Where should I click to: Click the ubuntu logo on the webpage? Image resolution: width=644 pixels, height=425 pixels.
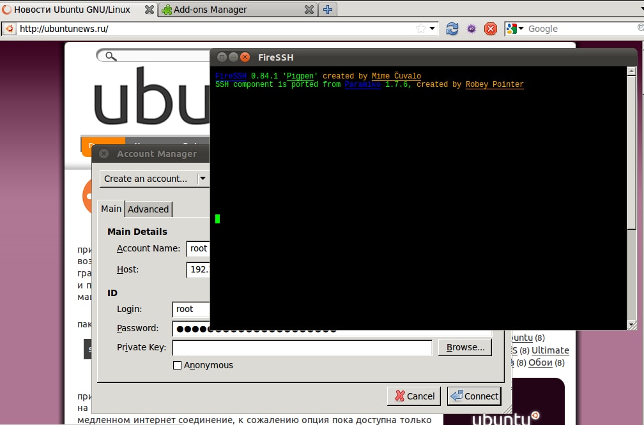152,96
